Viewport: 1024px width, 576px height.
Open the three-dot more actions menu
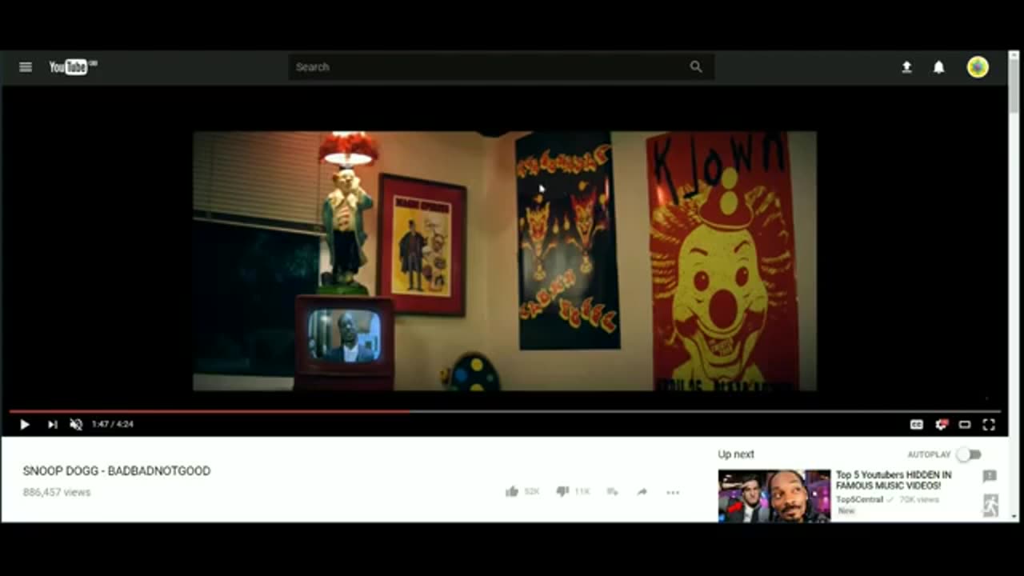673,492
